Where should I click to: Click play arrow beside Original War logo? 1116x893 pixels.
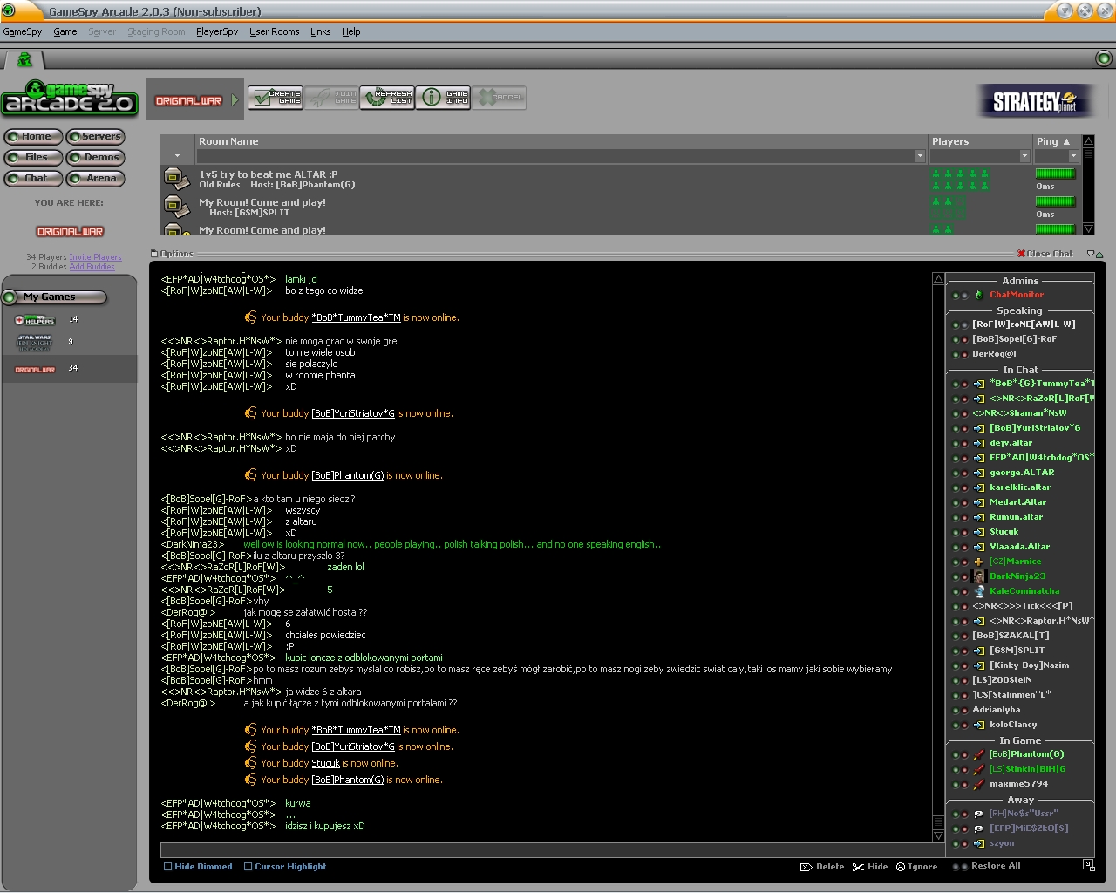[x=235, y=100]
